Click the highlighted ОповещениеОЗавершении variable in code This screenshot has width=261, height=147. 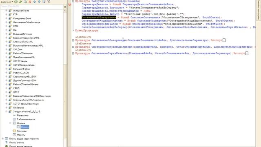click(99, 17)
